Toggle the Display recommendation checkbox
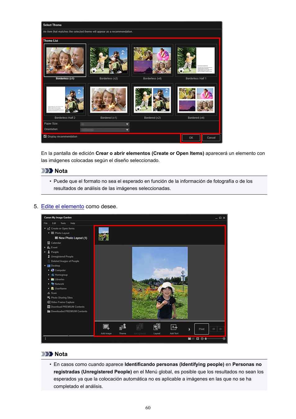Screen dimensions: 296x419 click(45, 137)
